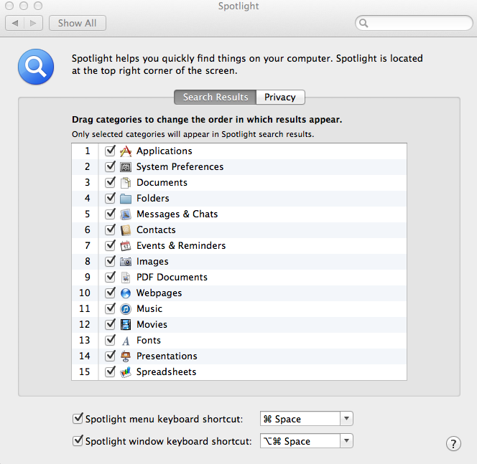Image resolution: width=477 pixels, height=464 pixels.
Task: Open help with the question mark button
Action: click(453, 444)
